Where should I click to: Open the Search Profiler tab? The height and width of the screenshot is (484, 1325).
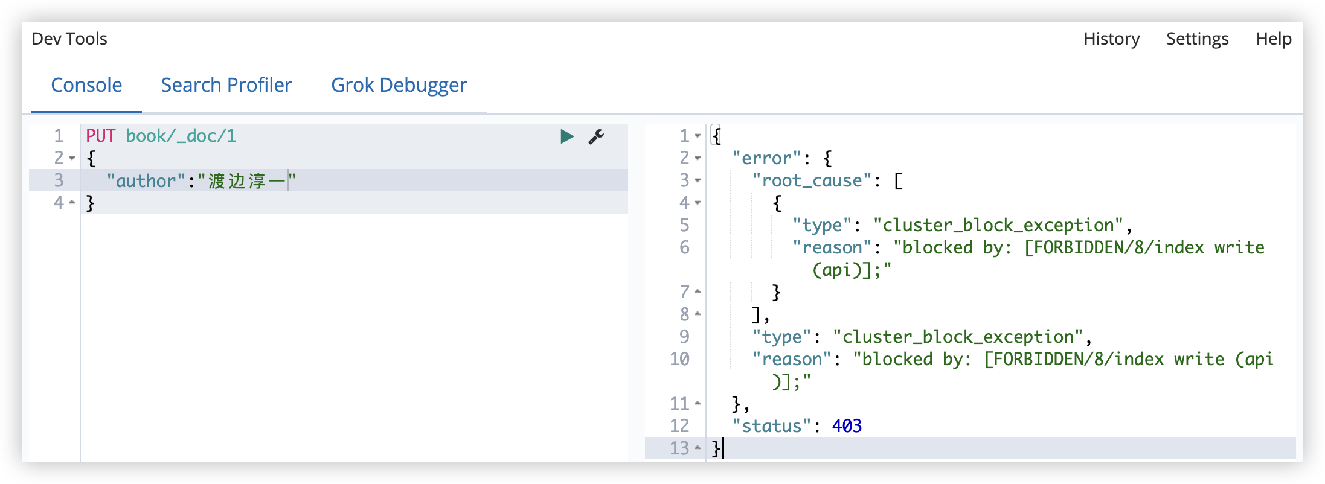point(226,85)
